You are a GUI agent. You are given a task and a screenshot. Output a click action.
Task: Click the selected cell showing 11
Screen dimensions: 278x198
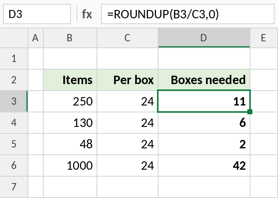[x=204, y=101]
